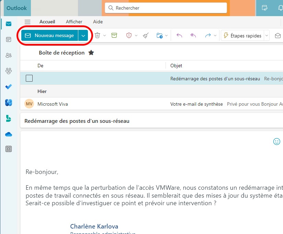Click the Nouveau message button
The height and width of the screenshot is (234, 283).
50,35
